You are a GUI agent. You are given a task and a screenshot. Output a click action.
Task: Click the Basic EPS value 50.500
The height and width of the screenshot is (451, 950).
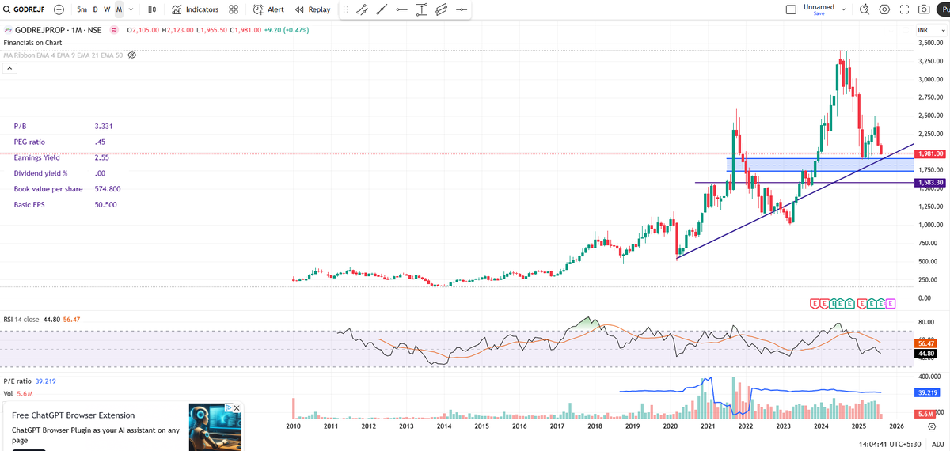click(105, 205)
